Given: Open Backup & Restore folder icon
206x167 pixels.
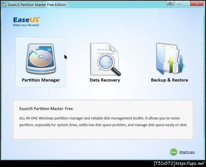Looking at the screenshot, I should pos(170,59).
